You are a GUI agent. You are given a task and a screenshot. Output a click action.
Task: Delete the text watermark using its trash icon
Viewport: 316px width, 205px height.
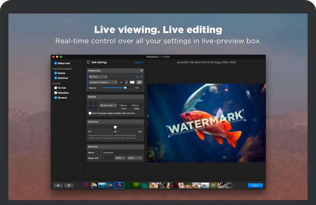(x=141, y=77)
